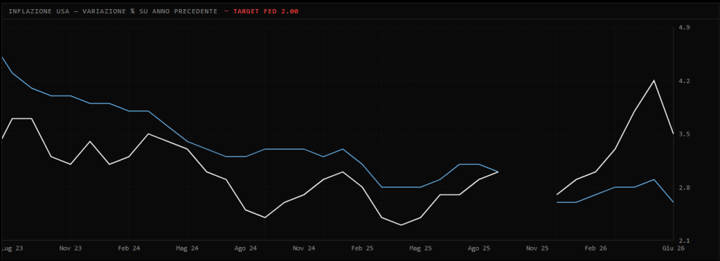Screen dimensions: 720x261
Task: Select the 'Nov 23' x-axis label
Action: (x=70, y=248)
